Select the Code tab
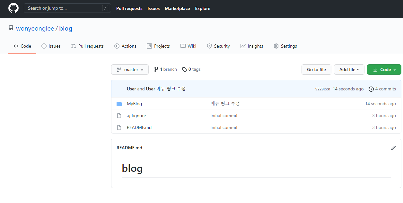403x203 pixels. click(x=22, y=46)
